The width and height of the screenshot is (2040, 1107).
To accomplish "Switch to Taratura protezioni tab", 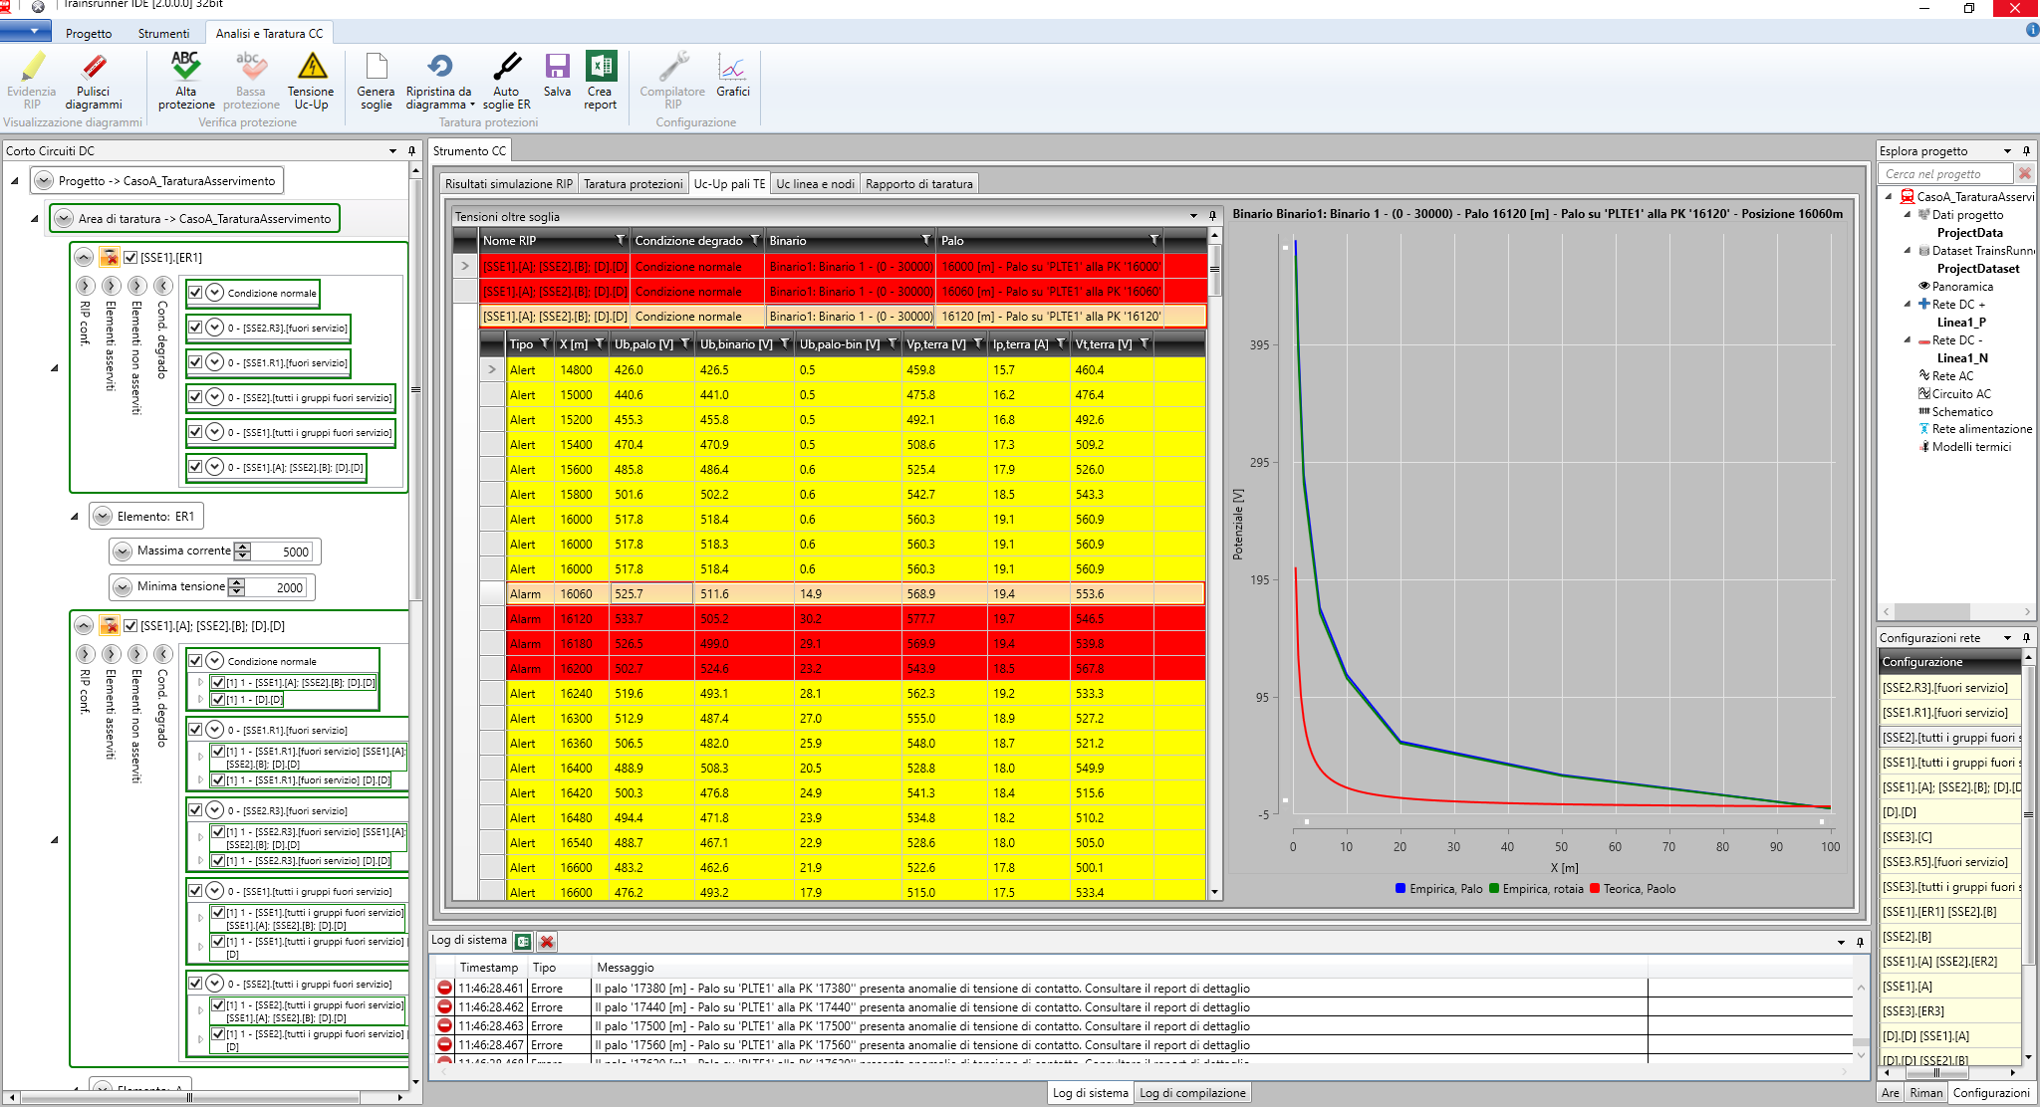I will [634, 183].
